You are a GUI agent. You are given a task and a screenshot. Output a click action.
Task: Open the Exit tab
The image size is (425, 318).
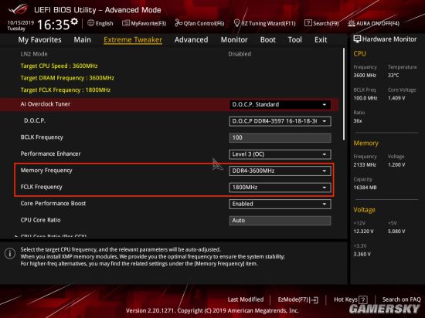pyautogui.click(x=321, y=40)
